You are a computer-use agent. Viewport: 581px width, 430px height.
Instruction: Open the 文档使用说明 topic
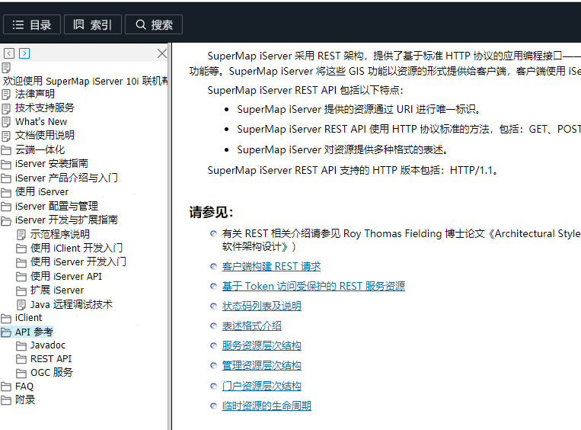coord(45,136)
